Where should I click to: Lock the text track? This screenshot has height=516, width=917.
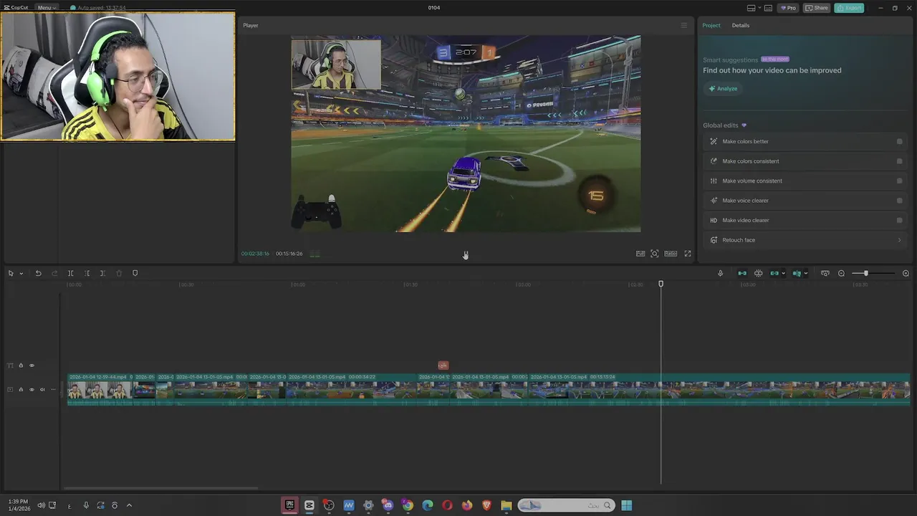21,365
